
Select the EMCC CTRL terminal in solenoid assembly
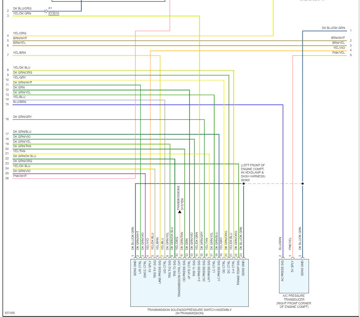[x=145, y=269]
